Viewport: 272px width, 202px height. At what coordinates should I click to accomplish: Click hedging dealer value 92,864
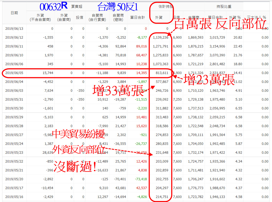[120, 46]
